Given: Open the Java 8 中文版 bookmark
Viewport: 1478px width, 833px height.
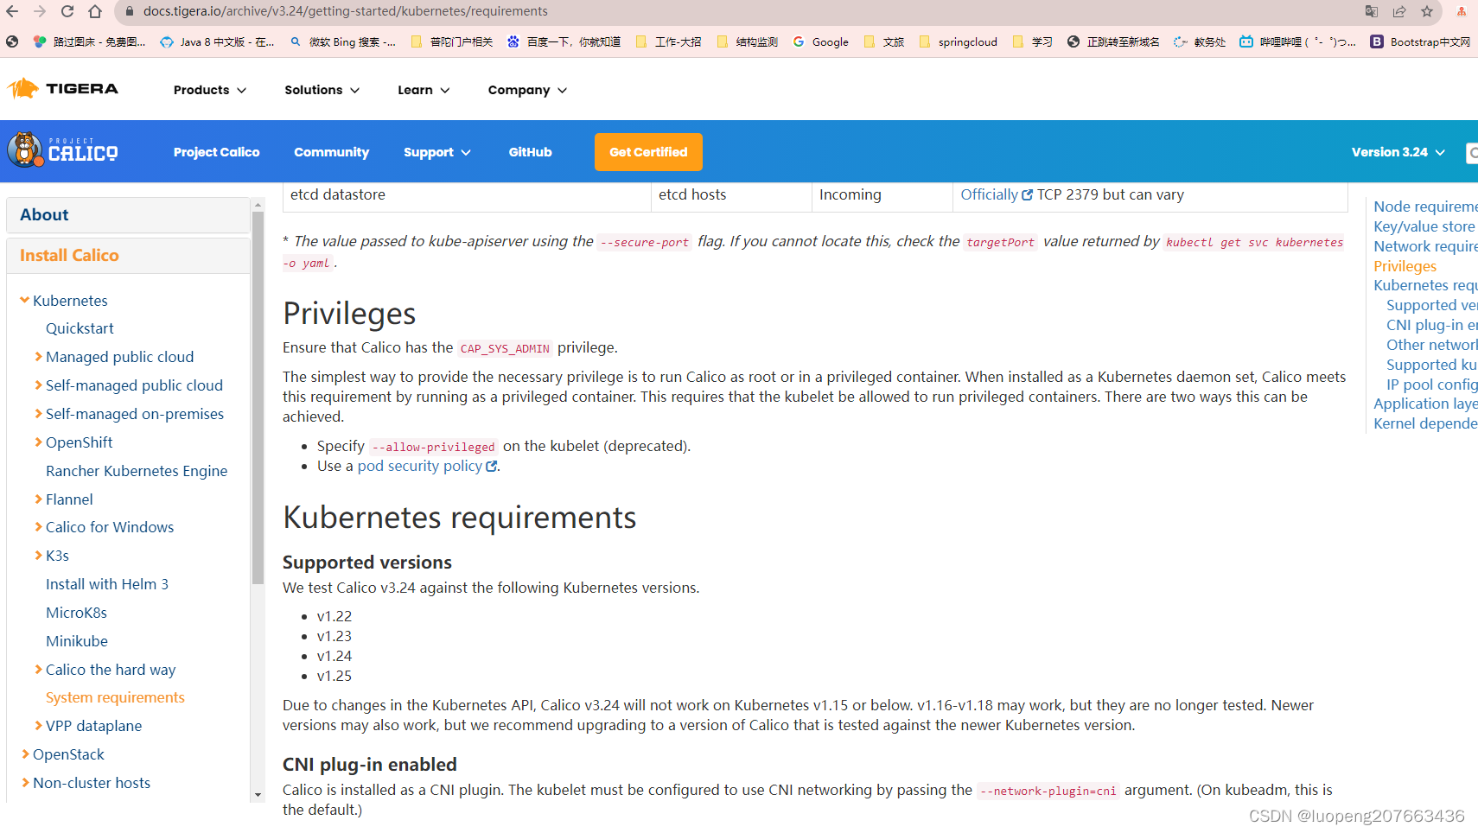Looking at the screenshot, I should point(217,41).
